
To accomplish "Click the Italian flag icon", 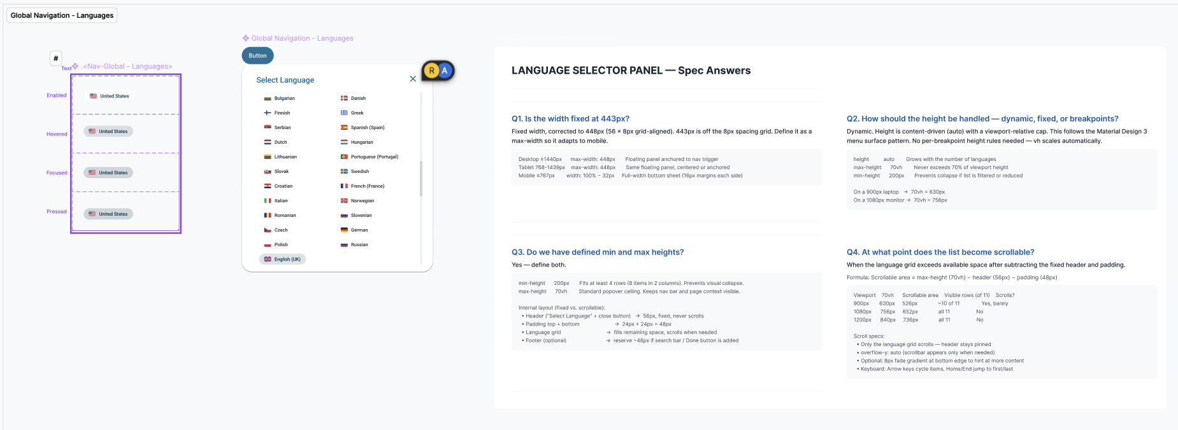I will tap(268, 201).
